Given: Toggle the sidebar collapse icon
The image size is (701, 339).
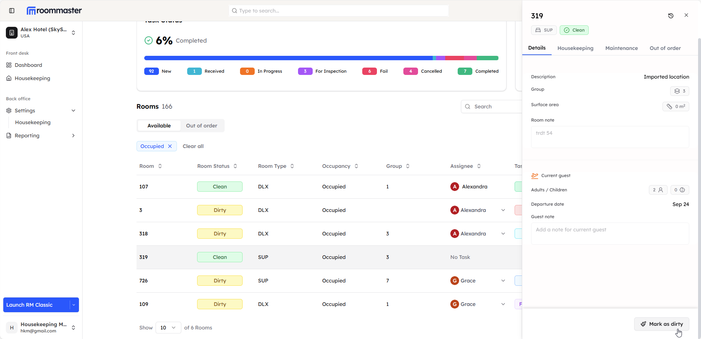Looking at the screenshot, I should pos(12,11).
